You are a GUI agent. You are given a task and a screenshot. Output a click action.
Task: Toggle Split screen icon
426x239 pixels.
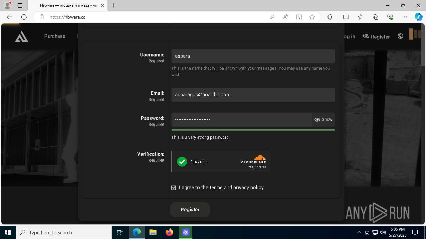coord(346,17)
